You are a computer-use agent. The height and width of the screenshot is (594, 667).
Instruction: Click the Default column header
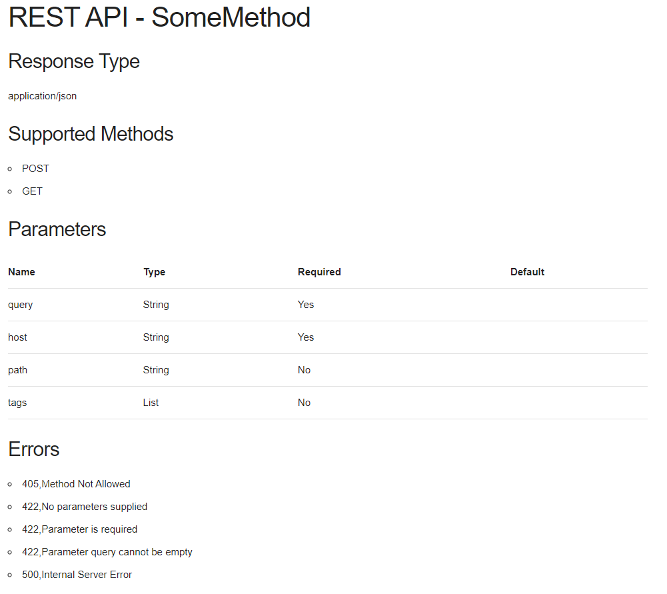coord(527,272)
